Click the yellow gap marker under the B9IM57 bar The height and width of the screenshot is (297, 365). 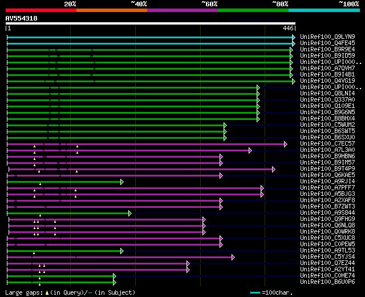(34, 165)
